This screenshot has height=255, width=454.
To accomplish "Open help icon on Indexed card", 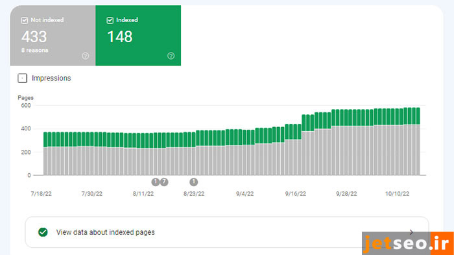I will tap(171, 56).
